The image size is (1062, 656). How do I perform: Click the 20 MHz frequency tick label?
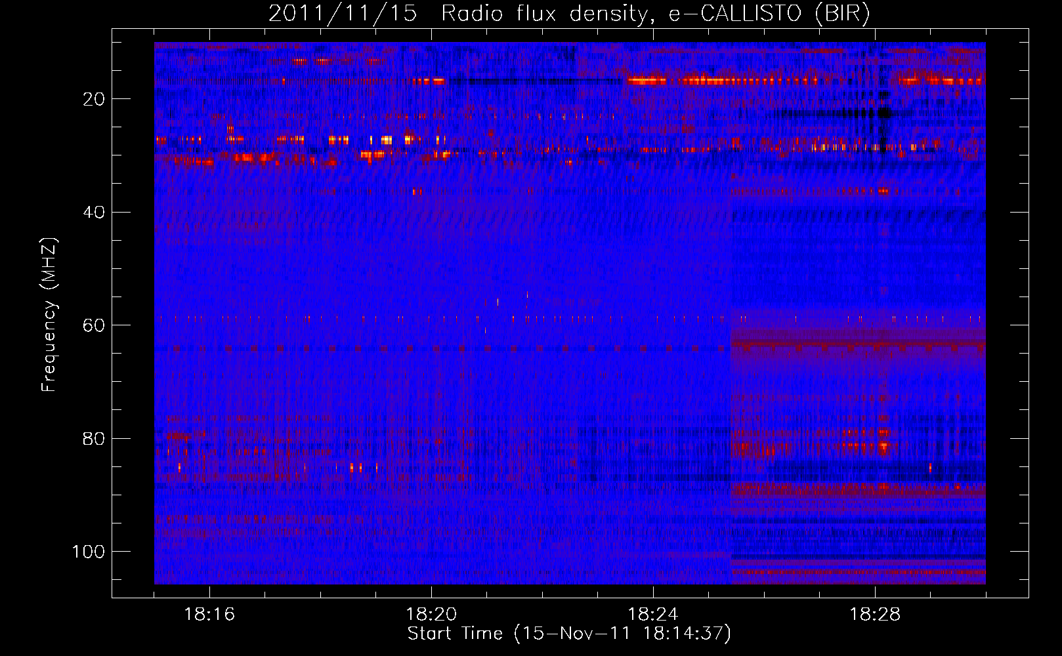(94, 99)
